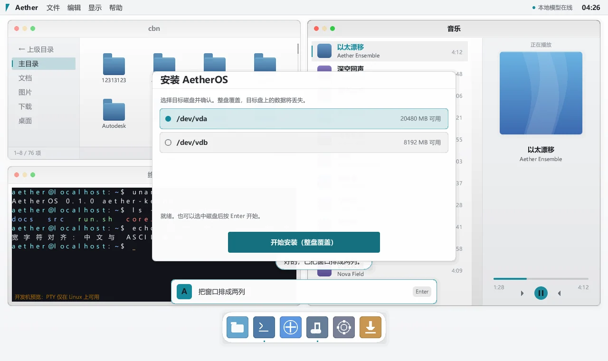Click the "A" assistant icon in the command bar

[184, 292]
